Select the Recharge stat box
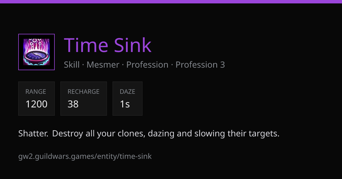This screenshot has width=342, height=179. pyautogui.click(x=84, y=99)
